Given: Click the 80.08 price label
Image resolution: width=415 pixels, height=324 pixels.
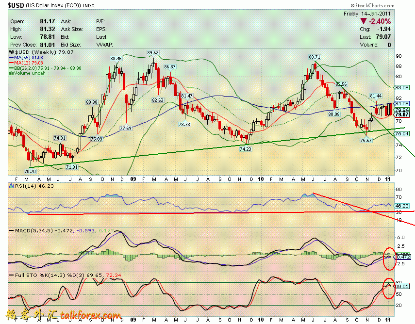Looking at the screenshot, I should (x=334, y=114).
